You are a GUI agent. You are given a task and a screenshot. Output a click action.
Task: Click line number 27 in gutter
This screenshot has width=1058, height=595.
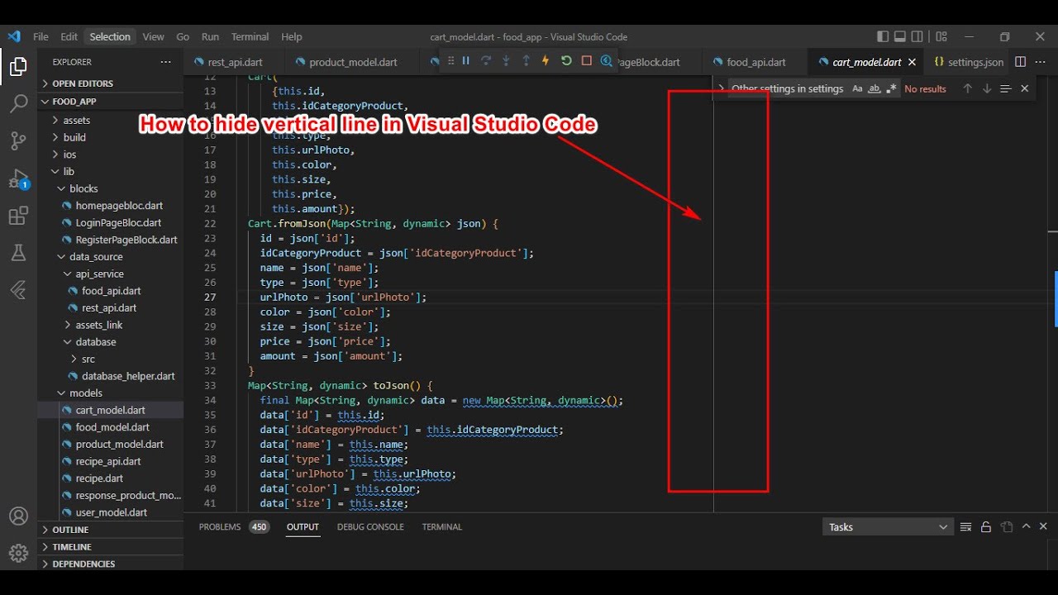209,297
